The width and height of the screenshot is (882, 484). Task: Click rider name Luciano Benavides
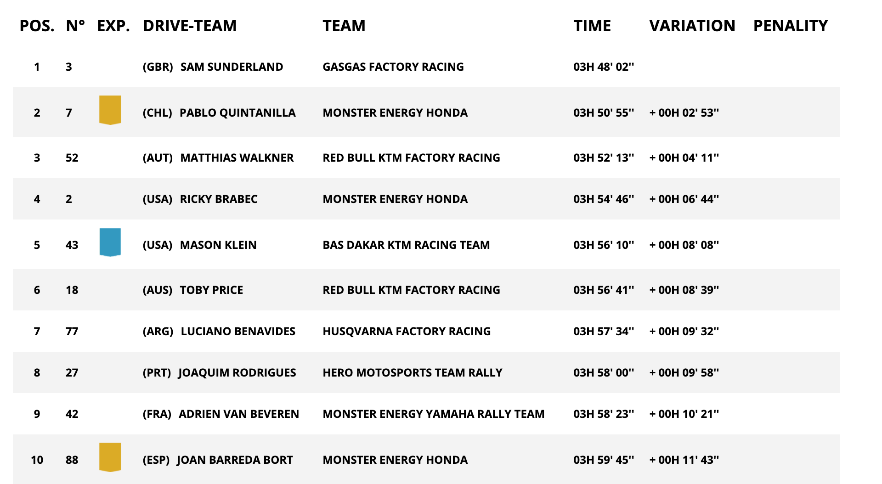(x=238, y=332)
